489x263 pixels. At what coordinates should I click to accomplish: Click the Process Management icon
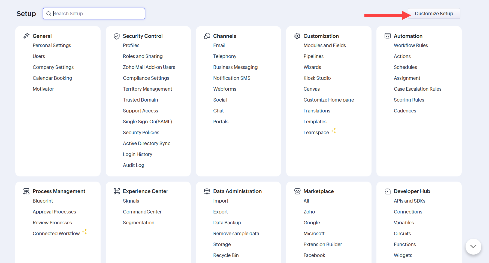(x=26, y=191)
